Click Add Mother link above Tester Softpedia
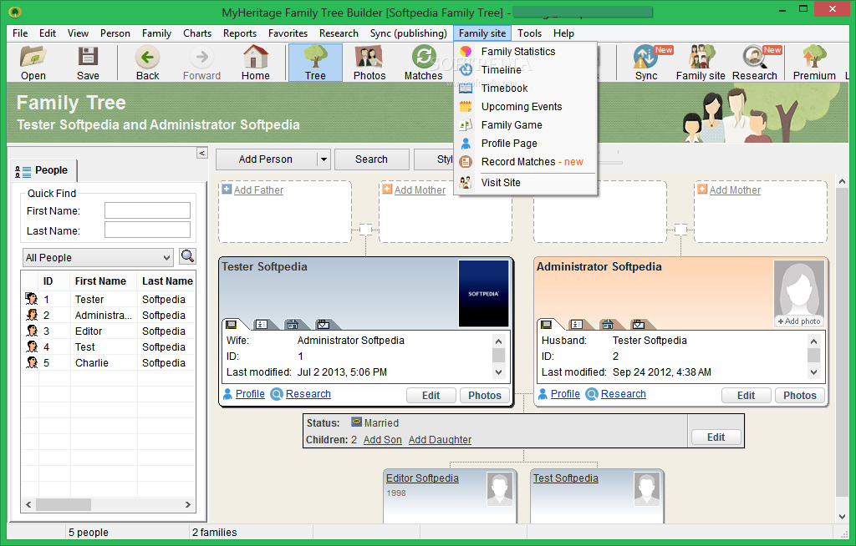The image size is (856, 546). [420, 190]
